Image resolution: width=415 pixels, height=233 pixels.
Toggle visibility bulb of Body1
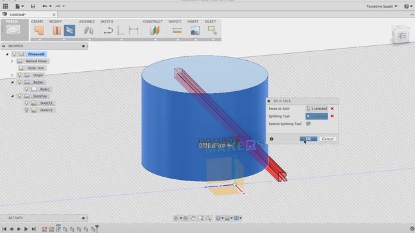[x=27, y=89]
